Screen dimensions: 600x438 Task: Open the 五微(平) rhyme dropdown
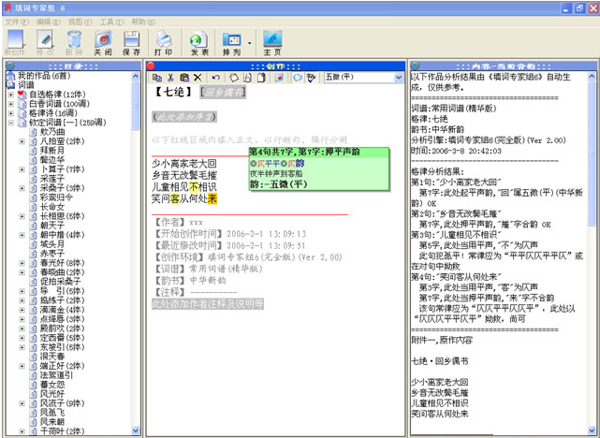[x=399, y=78]
